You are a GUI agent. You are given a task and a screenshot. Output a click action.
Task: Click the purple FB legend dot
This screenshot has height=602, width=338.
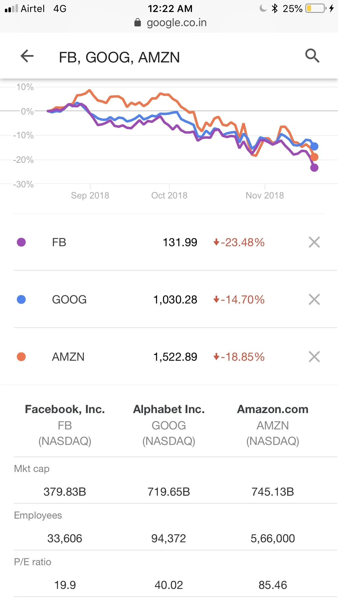[21, 242]
